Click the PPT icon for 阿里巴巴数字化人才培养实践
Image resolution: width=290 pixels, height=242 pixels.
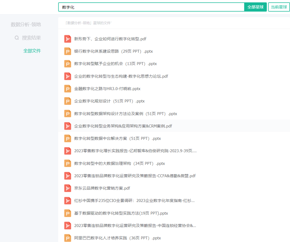[67, 238]
